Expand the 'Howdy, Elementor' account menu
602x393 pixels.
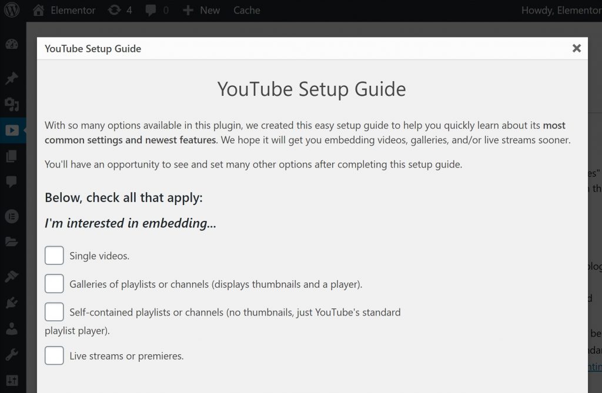pos(560,10)
